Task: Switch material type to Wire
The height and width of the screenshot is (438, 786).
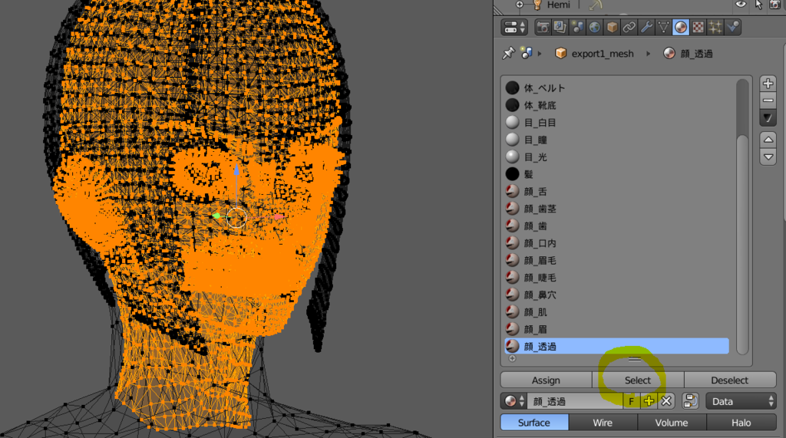Action: pos(603,423)
